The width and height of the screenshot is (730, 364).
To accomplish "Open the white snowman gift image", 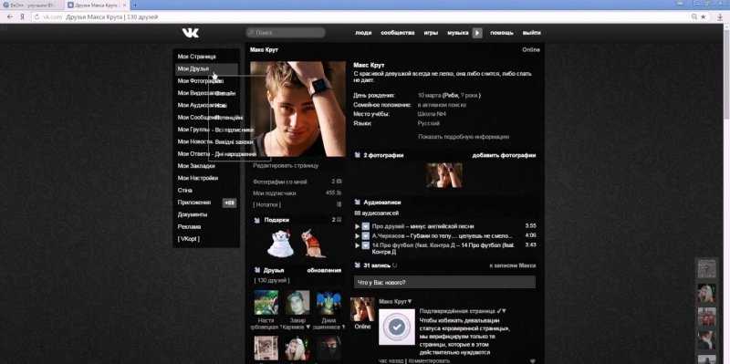I will click(x=280, y=243).
